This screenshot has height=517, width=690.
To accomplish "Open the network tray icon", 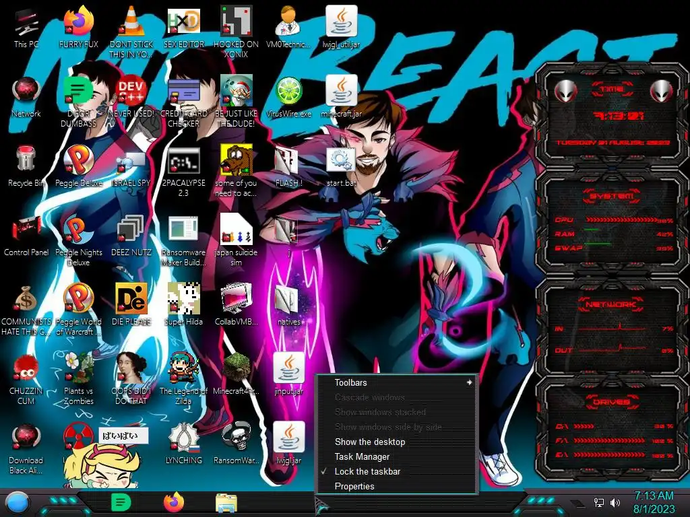I will [x=599, y=503].
